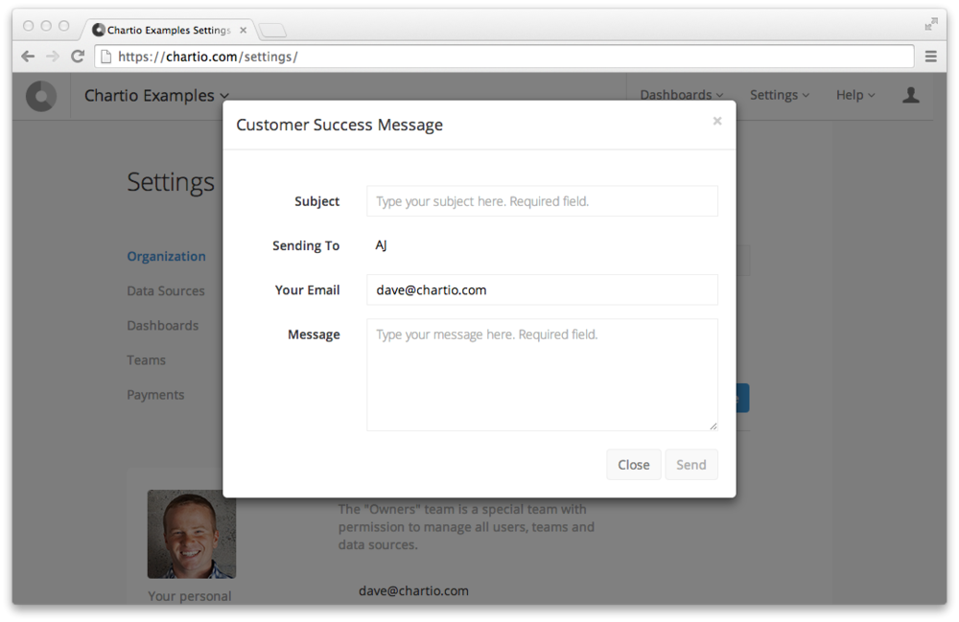Go to Data Sources in sidebar

point(166,290)
